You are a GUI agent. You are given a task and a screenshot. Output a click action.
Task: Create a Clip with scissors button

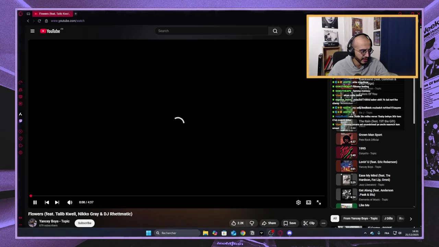pyautogui.click(x=309, y=223)
